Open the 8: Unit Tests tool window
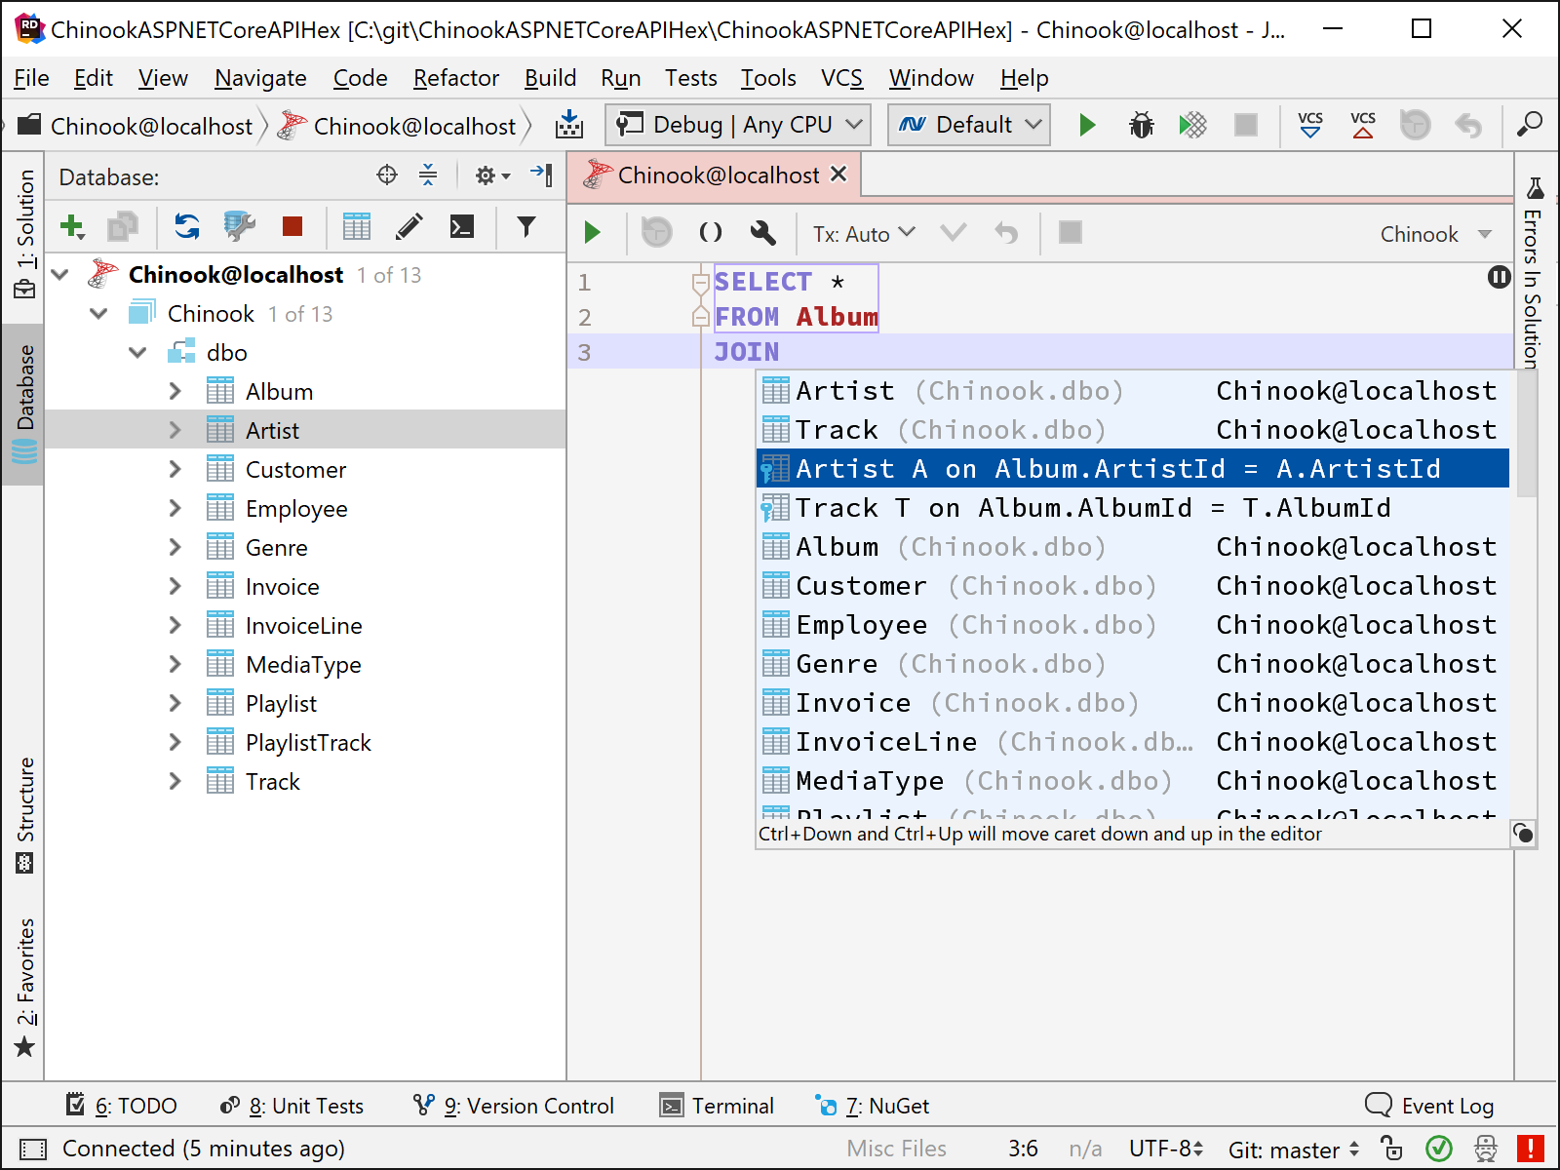 coord(292,1106)
